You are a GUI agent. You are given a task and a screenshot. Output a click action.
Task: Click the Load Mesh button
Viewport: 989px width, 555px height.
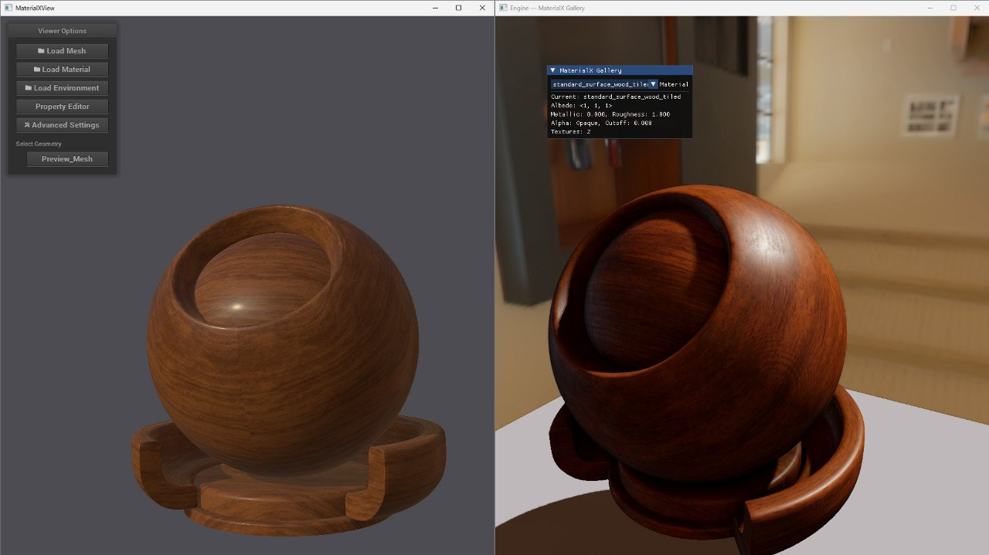click(x=62, y=51)
